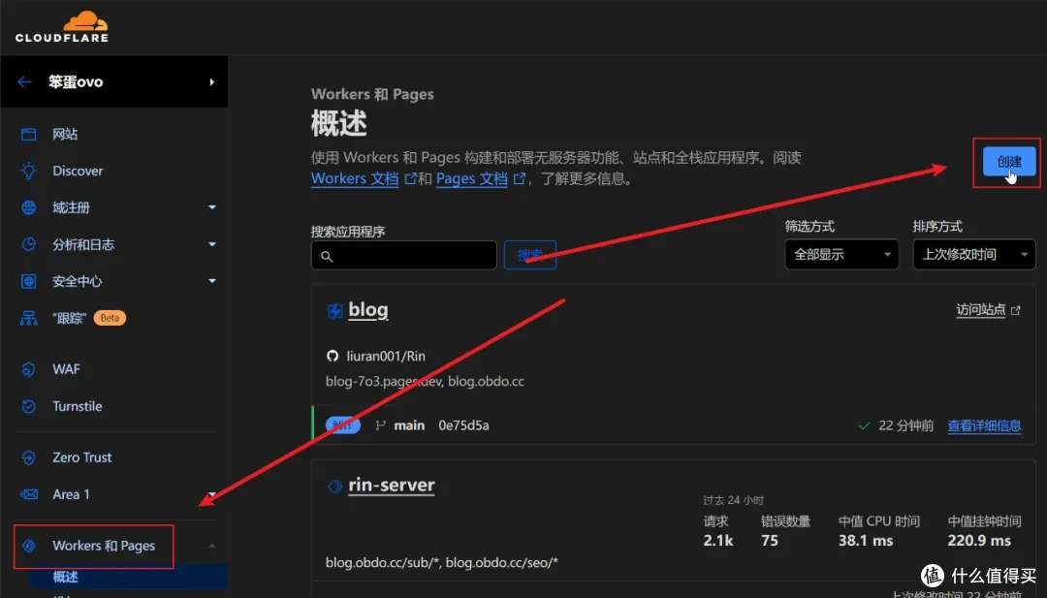Click the Zero Trust icon
Screen dimensions: 1047x598
coord(29,457)
